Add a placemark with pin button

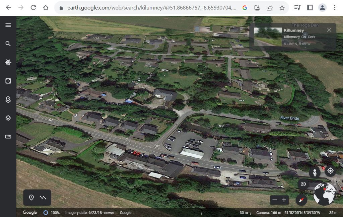pyautogui.click(x=31, y=198)
